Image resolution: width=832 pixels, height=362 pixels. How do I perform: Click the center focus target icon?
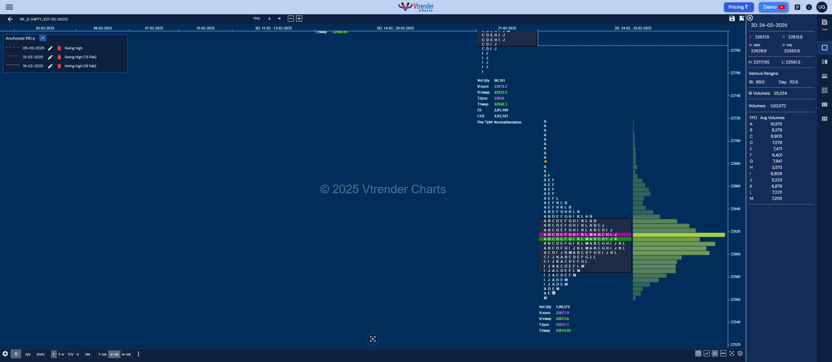373,339
